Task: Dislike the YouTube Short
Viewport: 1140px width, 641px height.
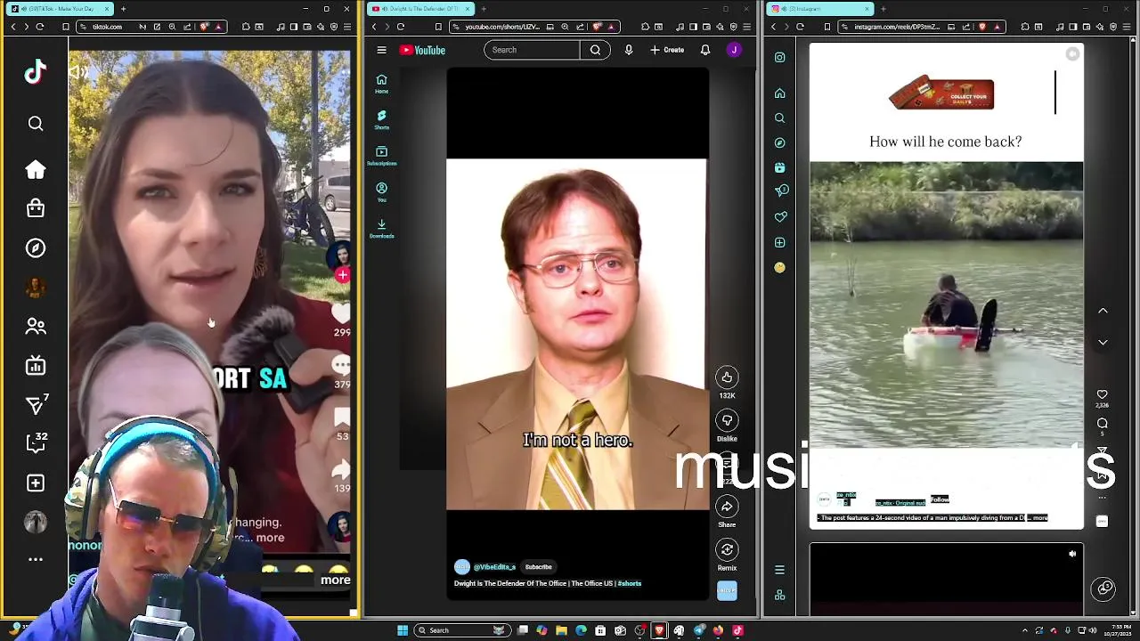Action: click(727, 420)
